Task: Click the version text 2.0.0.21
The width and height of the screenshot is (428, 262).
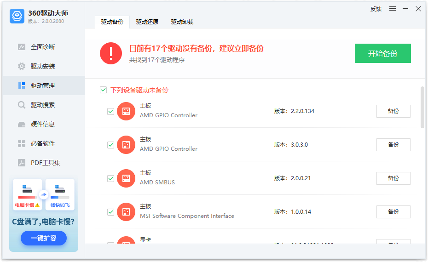Action: tap(301, 178)
